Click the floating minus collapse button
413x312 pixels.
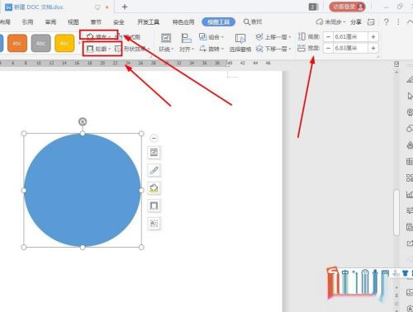[x=154, y=138]
